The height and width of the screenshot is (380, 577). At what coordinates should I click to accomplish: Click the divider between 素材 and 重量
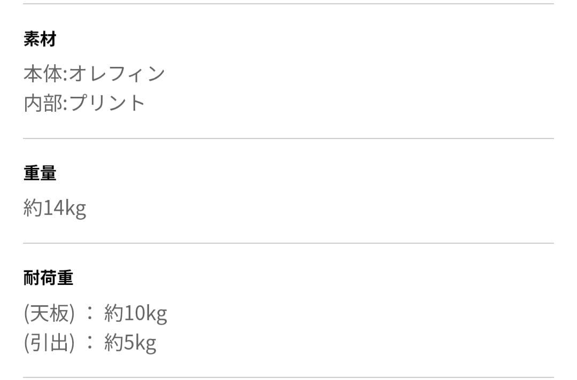(x=288, y=139)
